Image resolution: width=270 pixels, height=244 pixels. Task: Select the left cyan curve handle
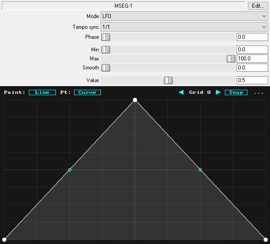tap(69, 170)
